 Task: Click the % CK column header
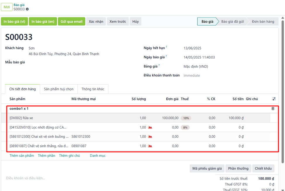point(211,99)
